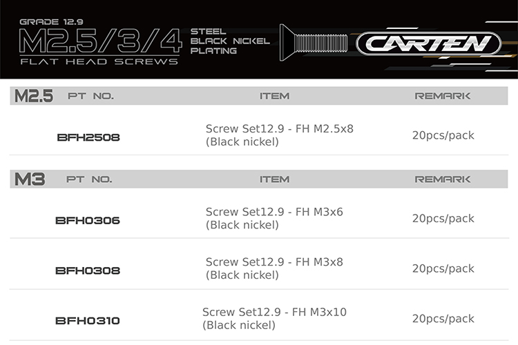
Task: Open the FH M3x8 screw set item
Action: [274, 268]
